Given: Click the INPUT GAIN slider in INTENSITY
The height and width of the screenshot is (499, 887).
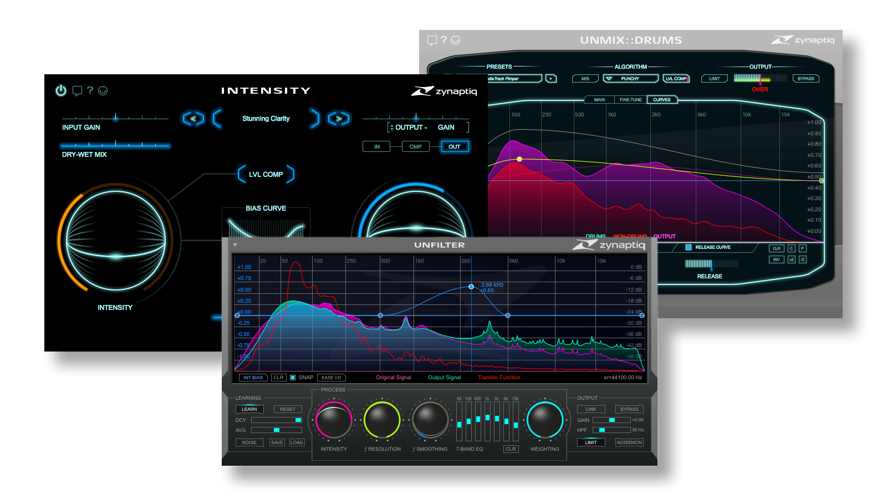Looking at the screenshot, I should (x=115, y=118).
